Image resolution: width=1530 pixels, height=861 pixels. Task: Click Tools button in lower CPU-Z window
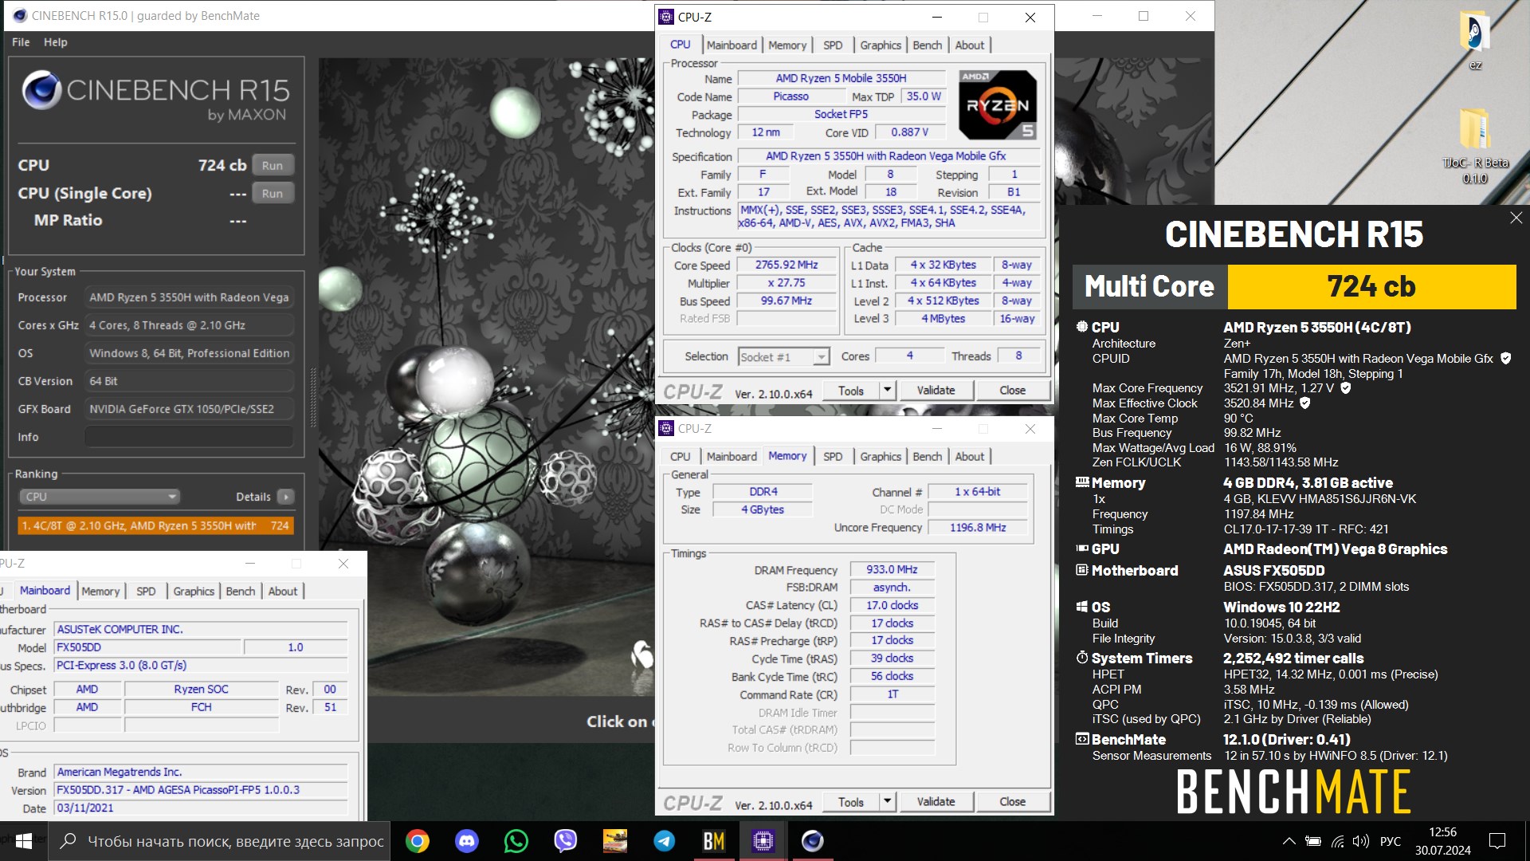coord(850,802)
